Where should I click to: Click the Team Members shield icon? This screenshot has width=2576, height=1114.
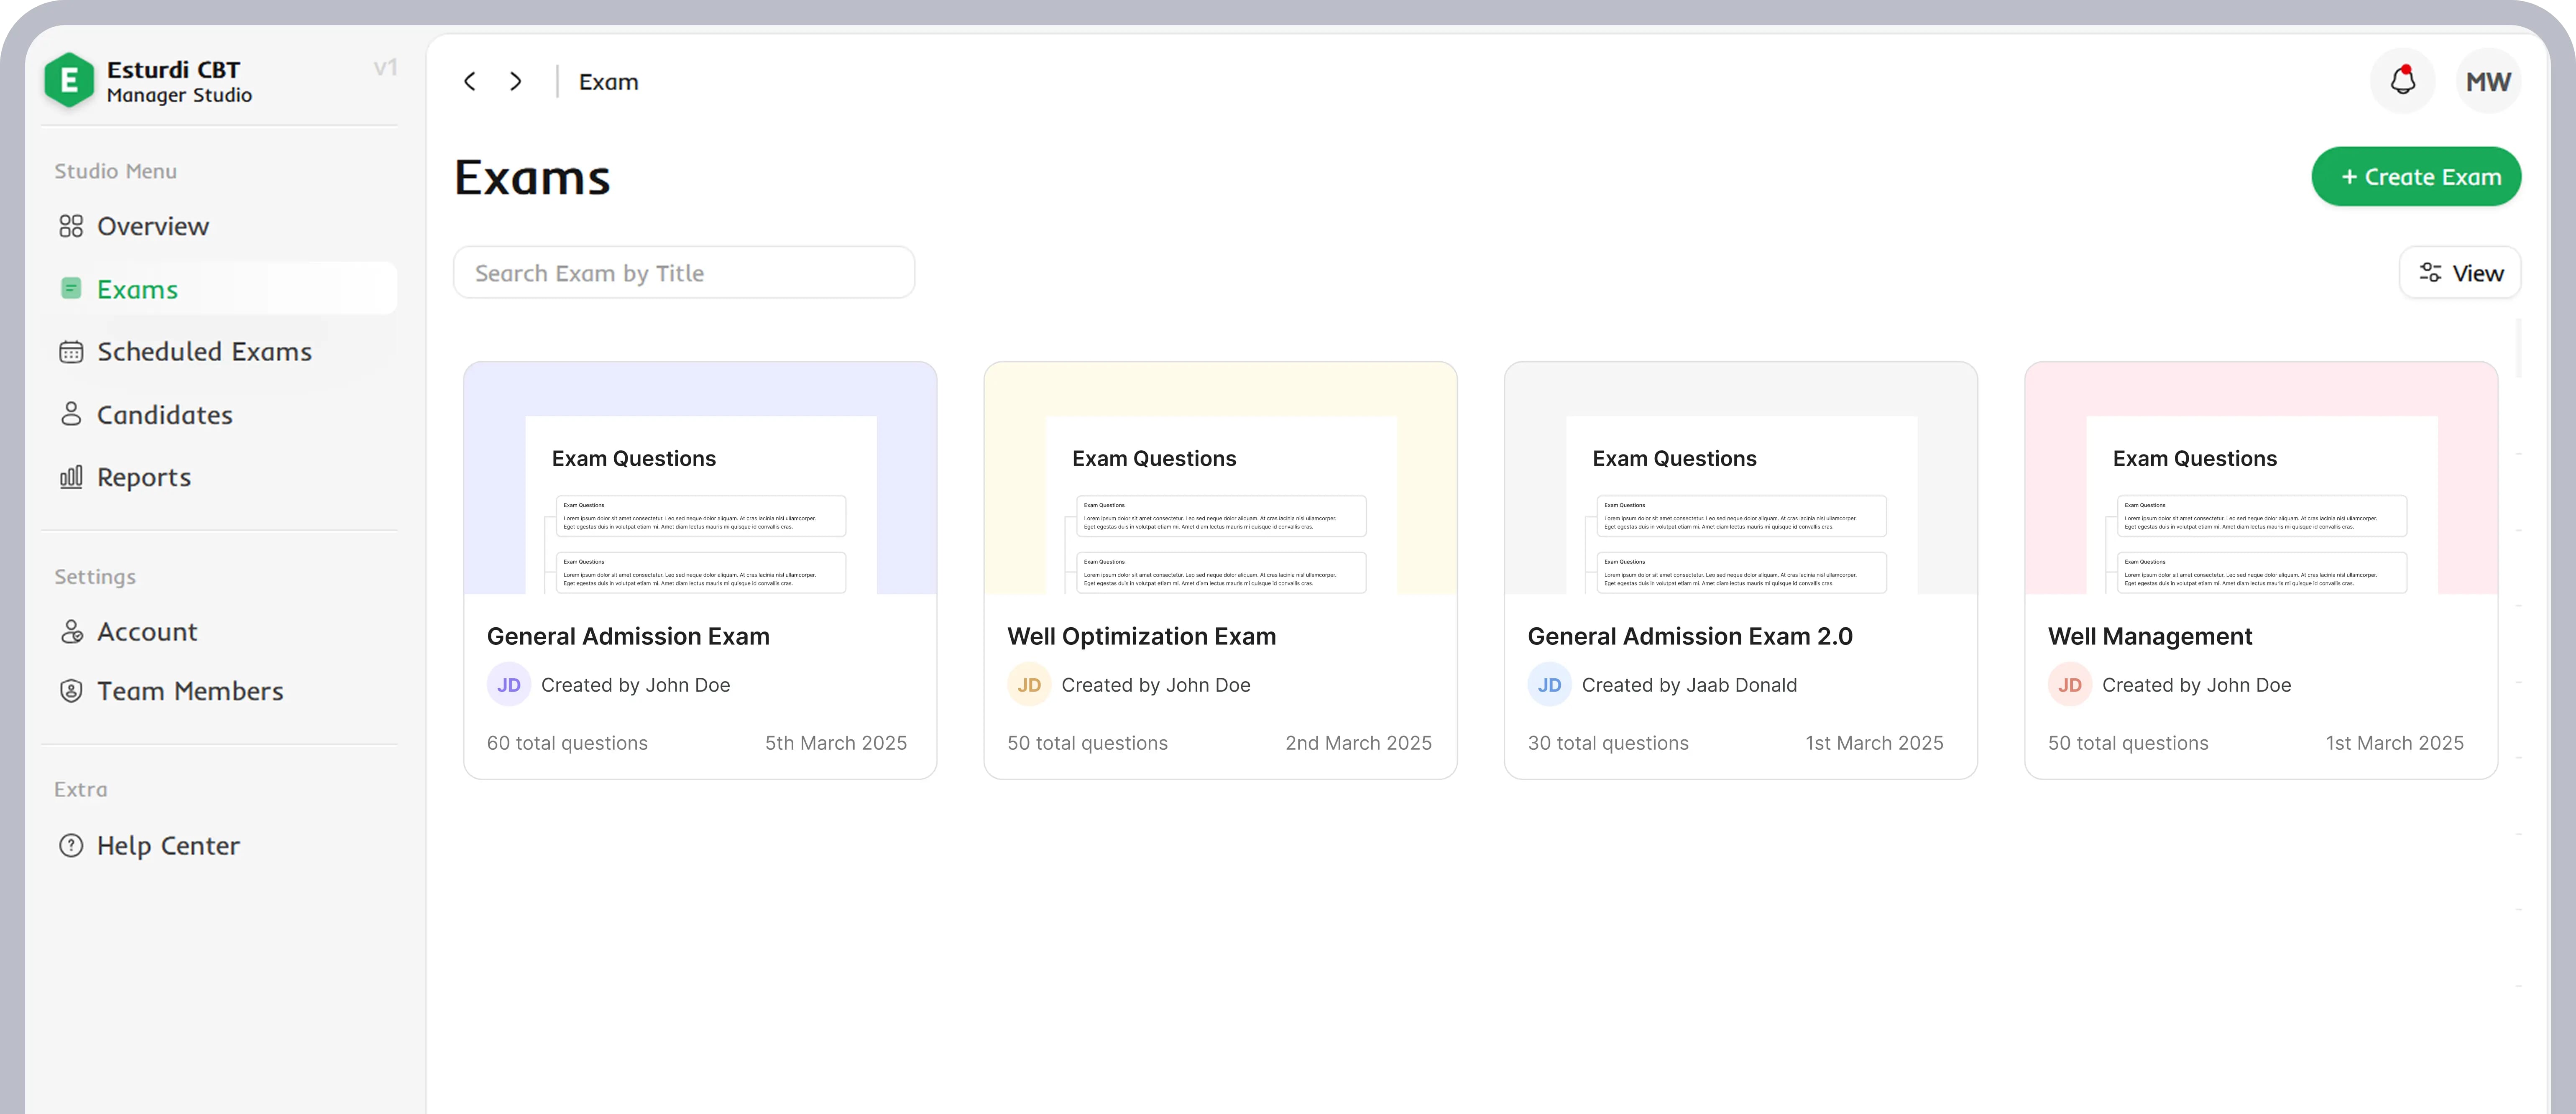(71, 691)
